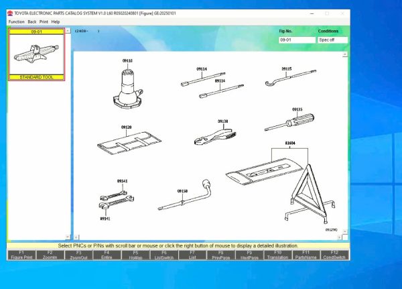Click the wheel nut wrench illustration
Screen dimensions: 402x289
(186, 196)
